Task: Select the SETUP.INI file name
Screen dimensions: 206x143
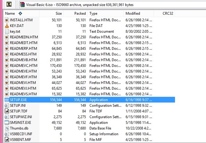Action: coord(18,106)
